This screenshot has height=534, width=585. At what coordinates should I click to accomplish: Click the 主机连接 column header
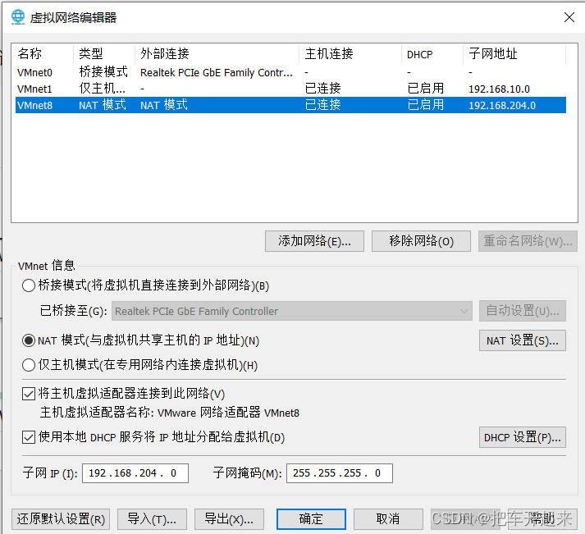[x=350, y=53]
